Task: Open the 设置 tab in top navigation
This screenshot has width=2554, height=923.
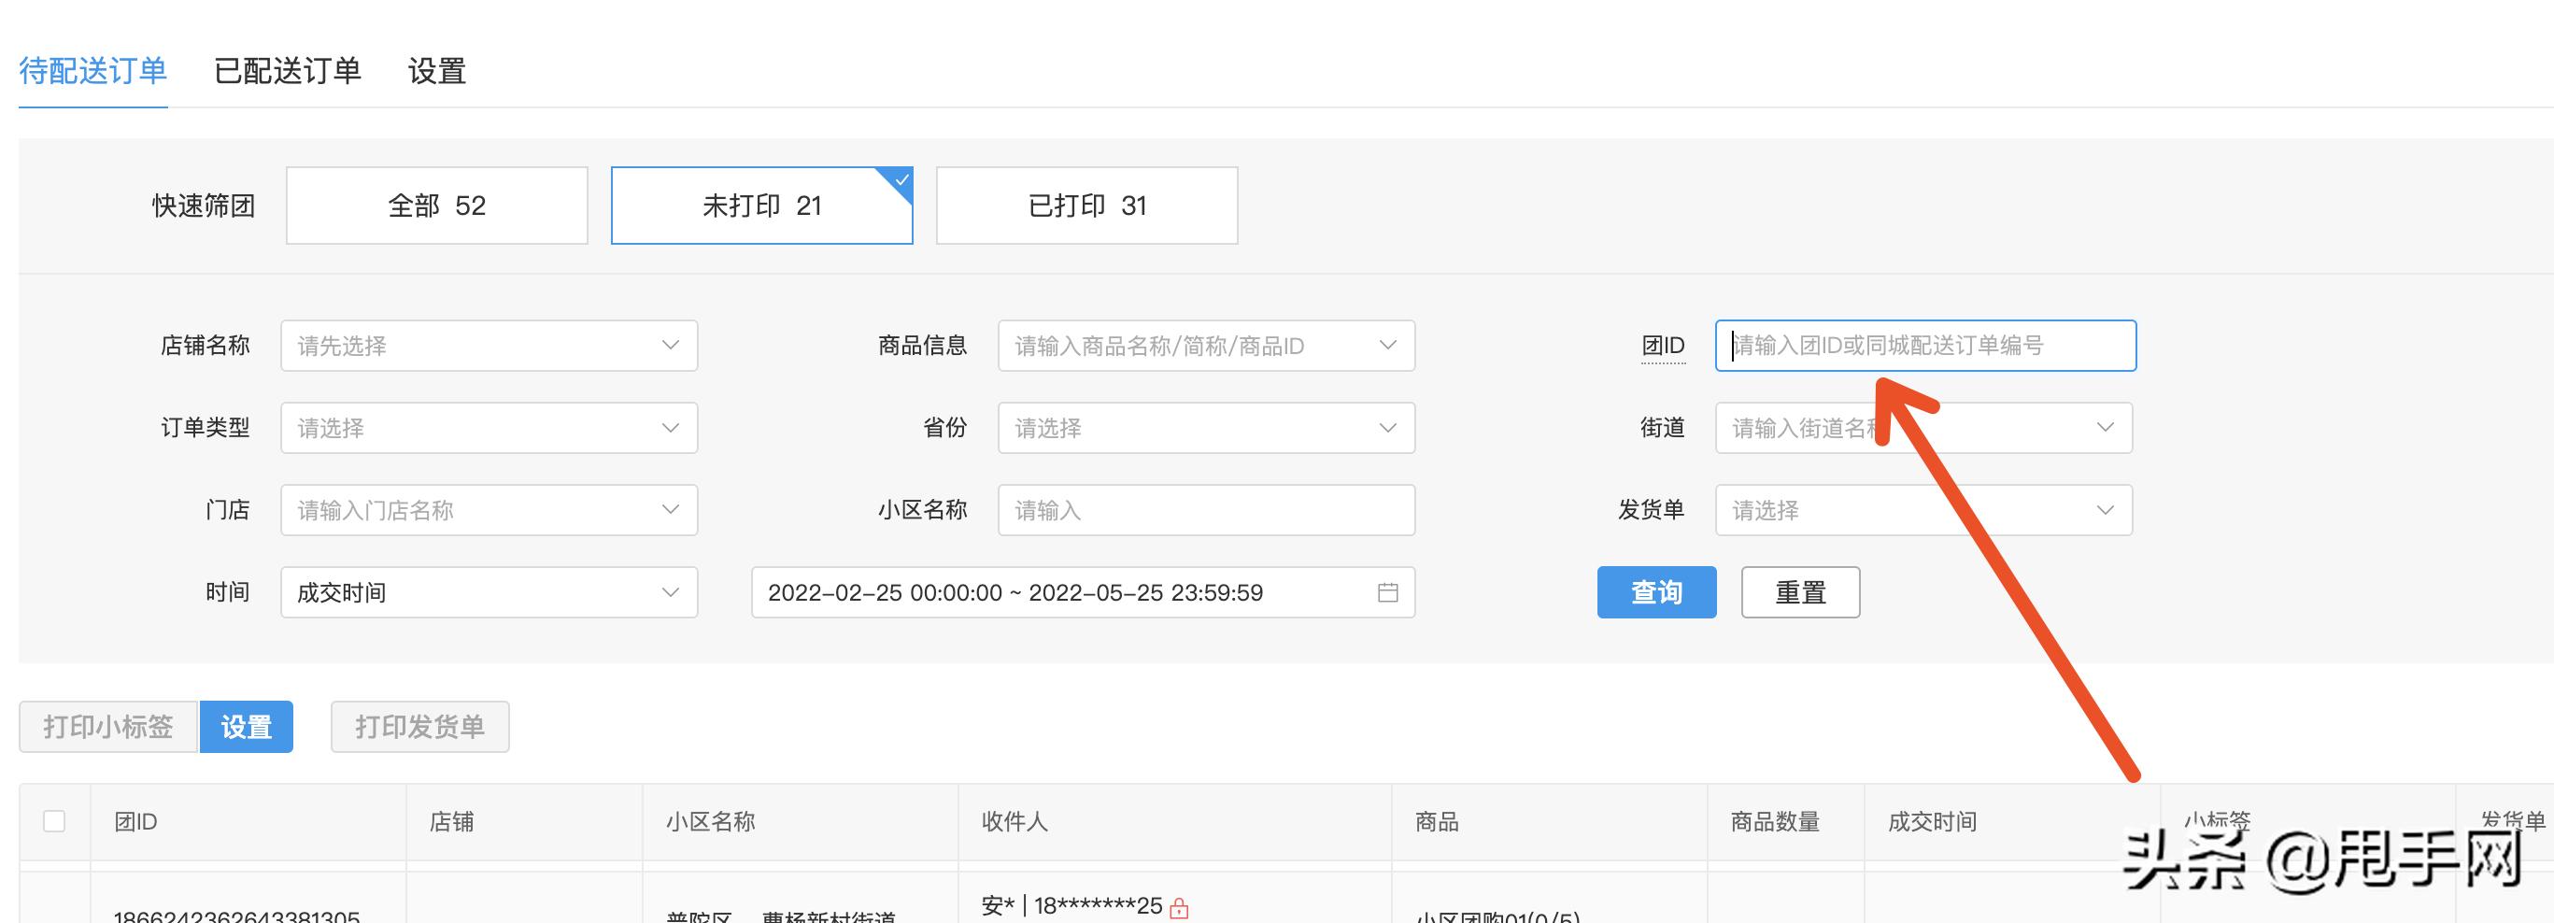Action: point(437,70)
